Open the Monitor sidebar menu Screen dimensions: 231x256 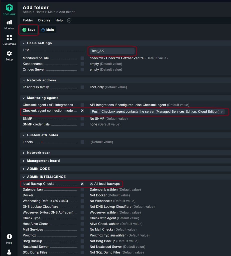(x=9, y=25)
